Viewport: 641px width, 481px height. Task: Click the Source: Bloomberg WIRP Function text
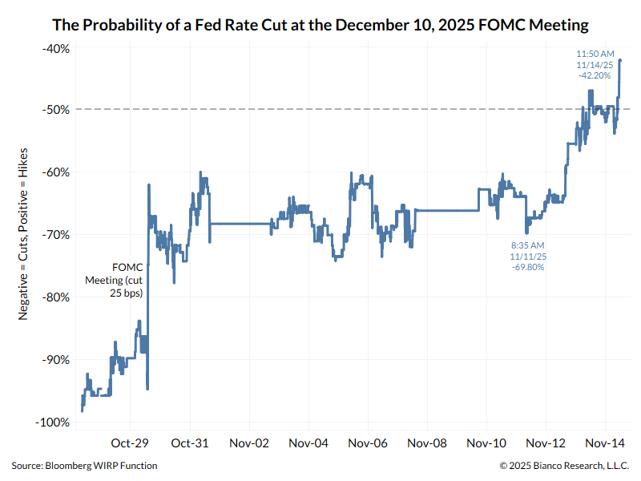(x=84, y=466)
